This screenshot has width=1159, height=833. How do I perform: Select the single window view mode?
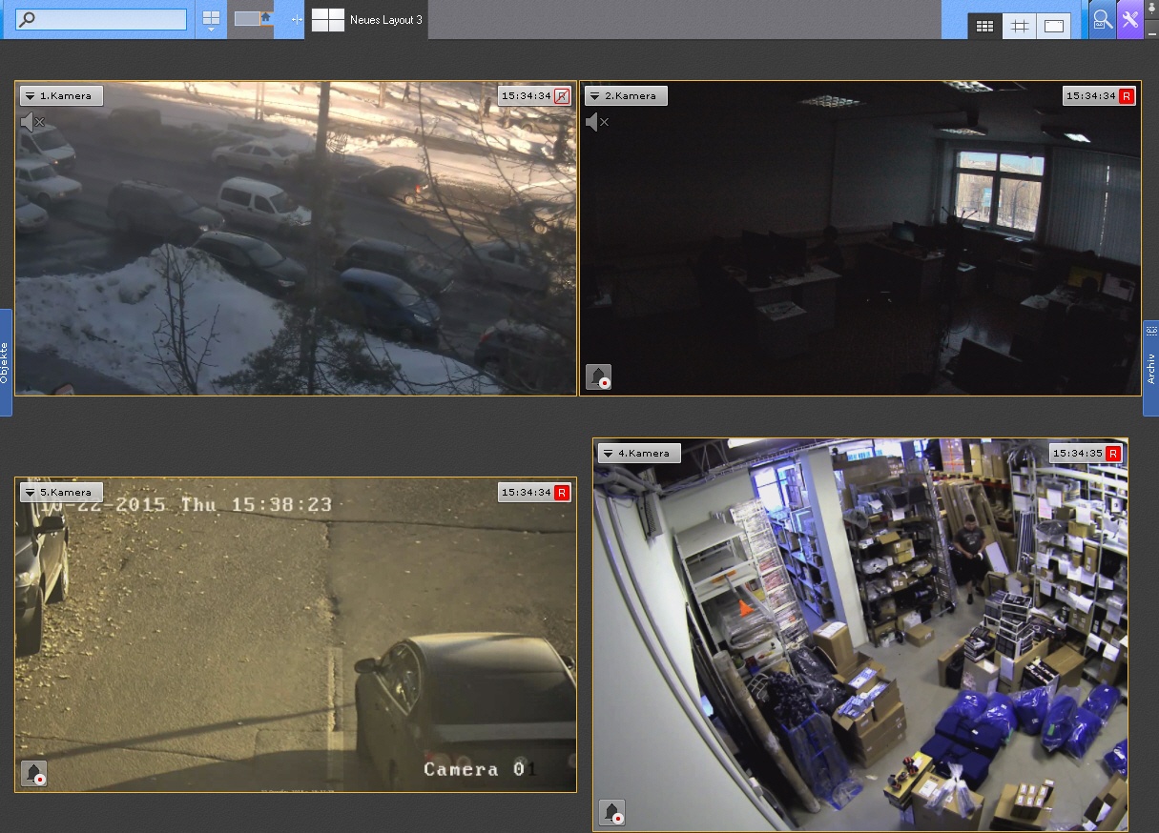pos(1054,27)
